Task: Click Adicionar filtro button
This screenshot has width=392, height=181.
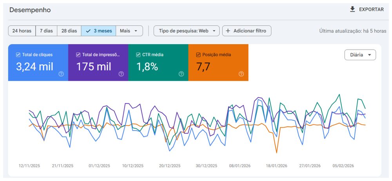Action: [247, 31]
